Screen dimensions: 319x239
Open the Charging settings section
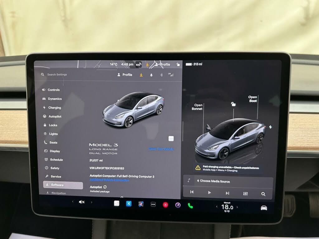[x=52, y=107]
